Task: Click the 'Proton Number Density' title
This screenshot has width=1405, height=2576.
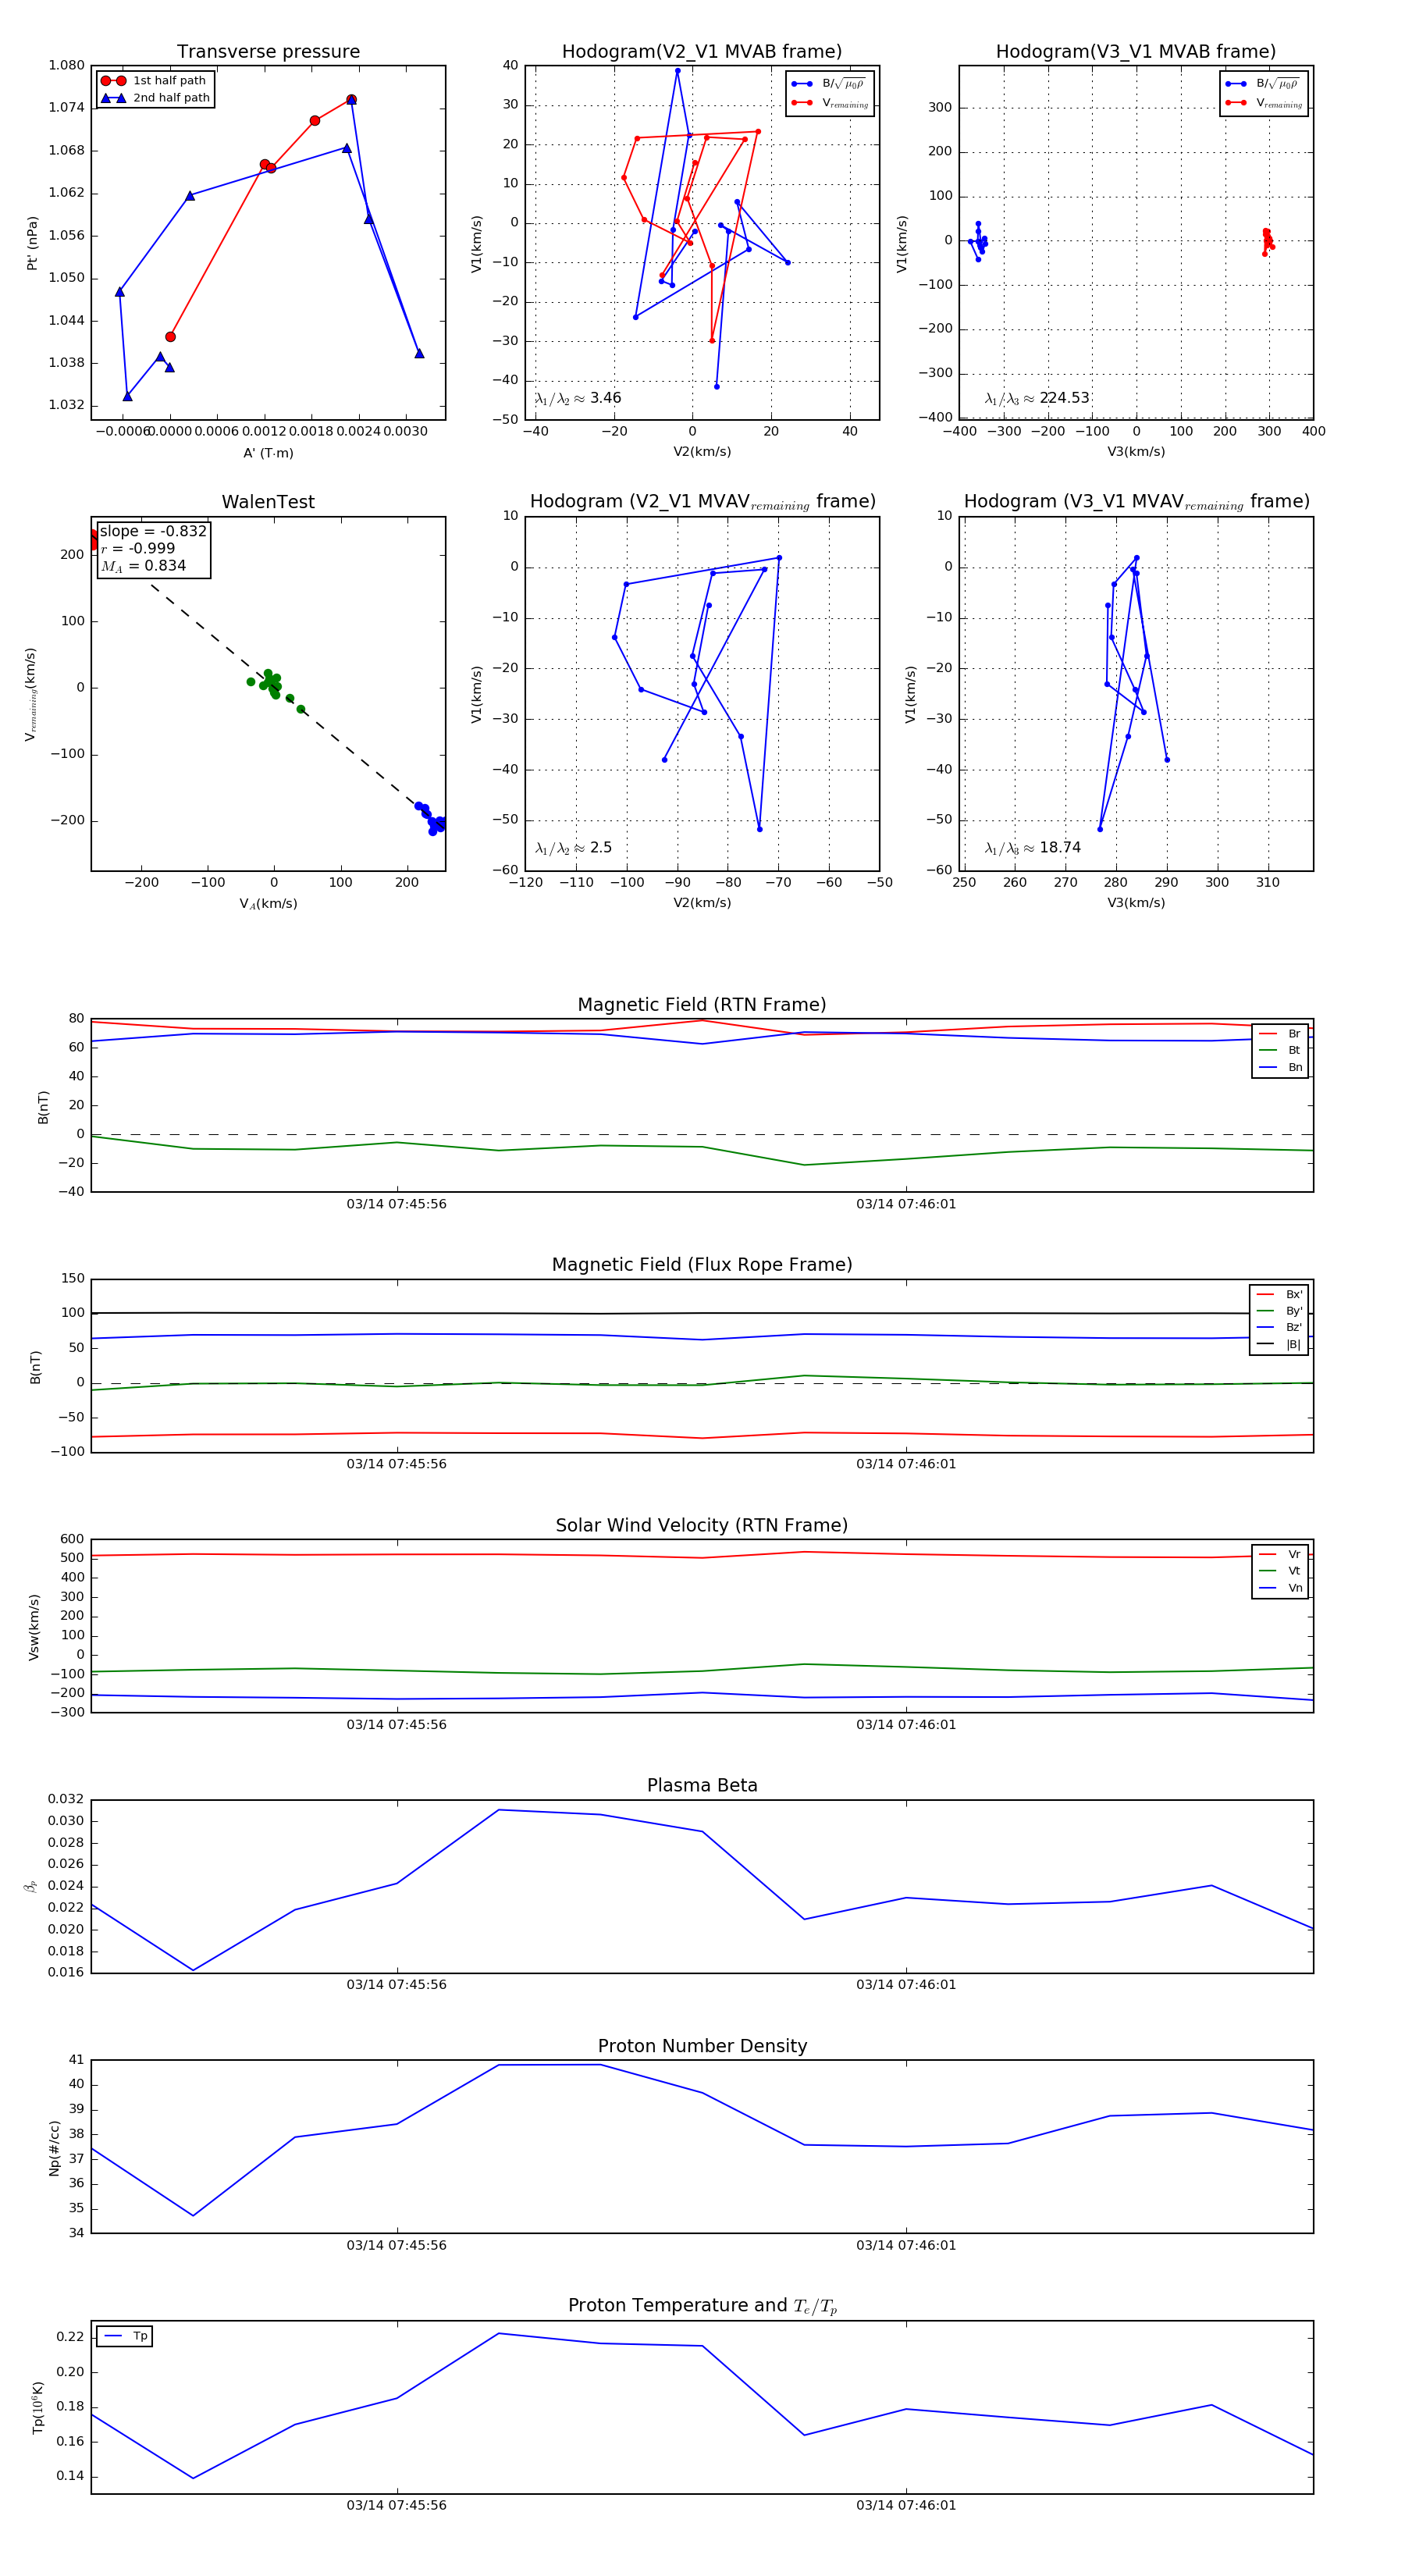Action: click(702, 2046)
